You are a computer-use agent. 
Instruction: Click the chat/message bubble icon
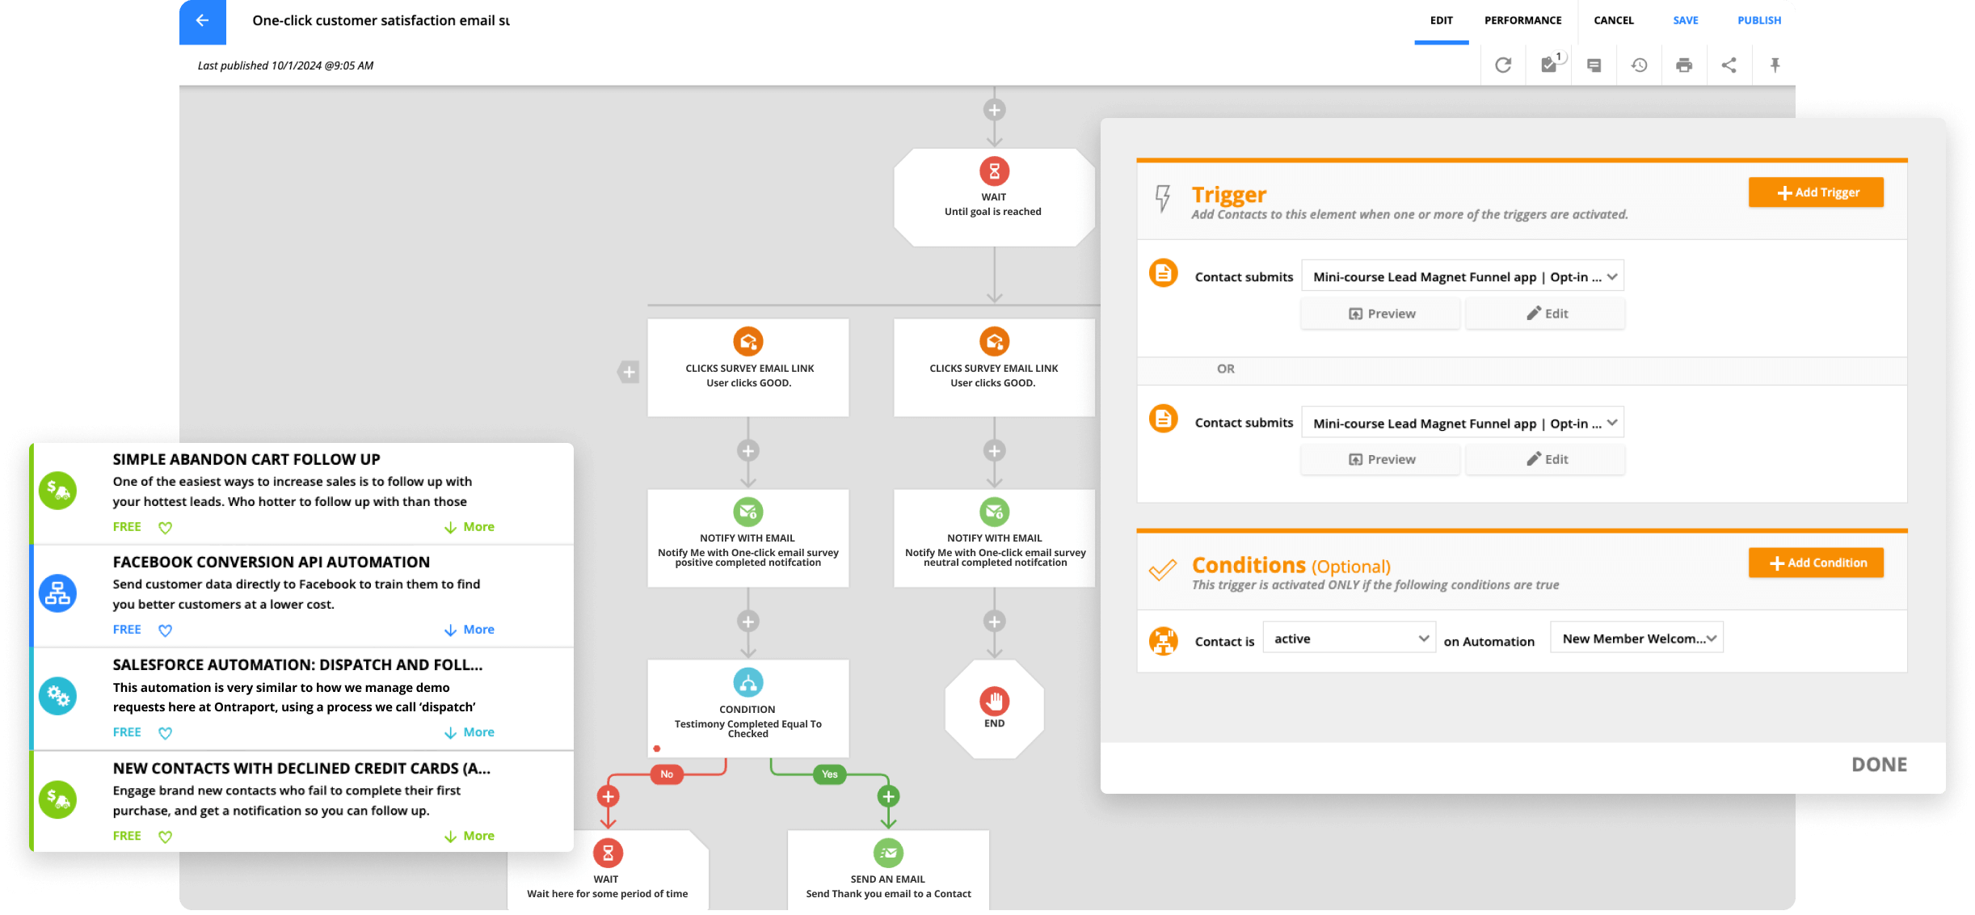pyautogui.click(x=1594, y=65)
